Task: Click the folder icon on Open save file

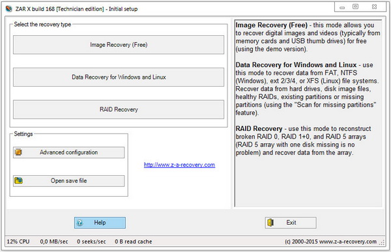Action: 18,180
